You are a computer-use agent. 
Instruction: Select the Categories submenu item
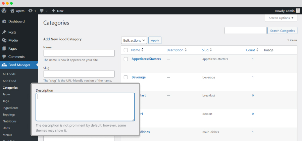[x=10, y=88]
